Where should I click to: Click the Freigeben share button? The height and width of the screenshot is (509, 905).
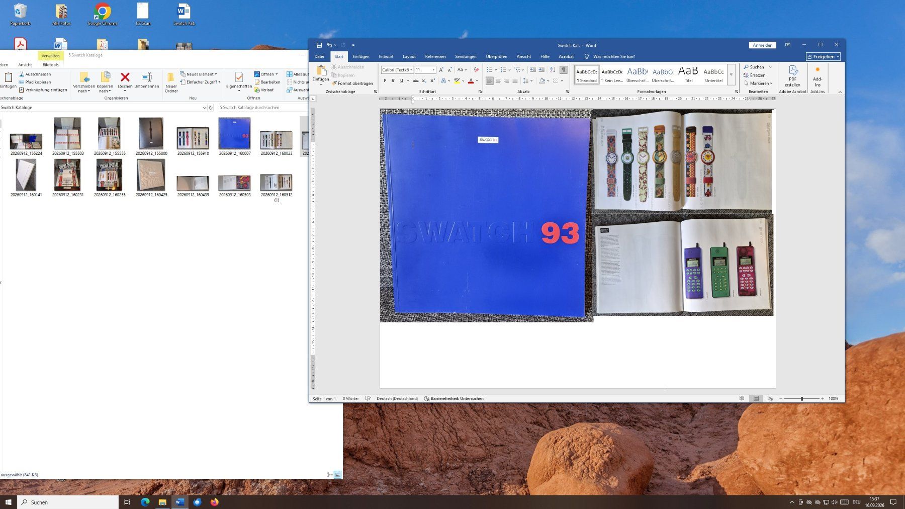coord(823,57)
